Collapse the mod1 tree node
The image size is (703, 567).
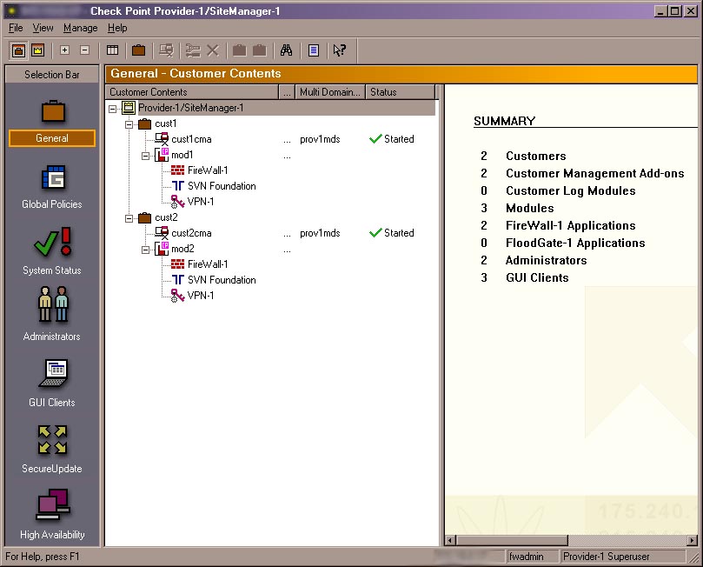pos(146,156)
